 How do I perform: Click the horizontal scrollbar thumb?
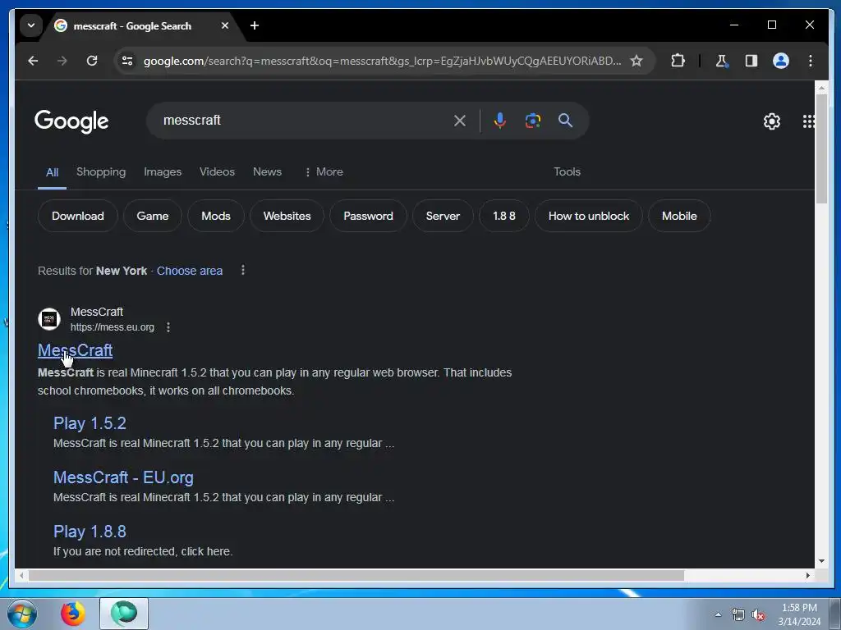point(356,575)
